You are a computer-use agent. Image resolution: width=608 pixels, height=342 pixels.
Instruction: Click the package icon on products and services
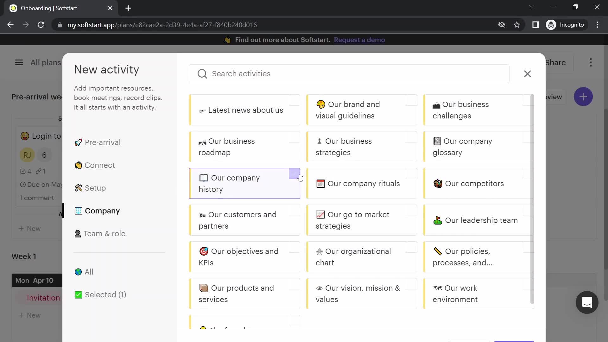[204, 288]
